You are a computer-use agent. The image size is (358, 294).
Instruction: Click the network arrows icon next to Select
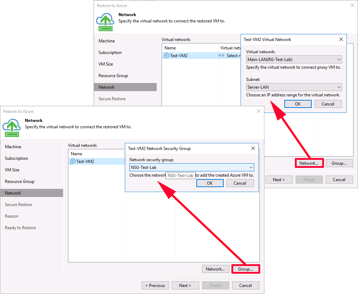[x=221, y=55]
